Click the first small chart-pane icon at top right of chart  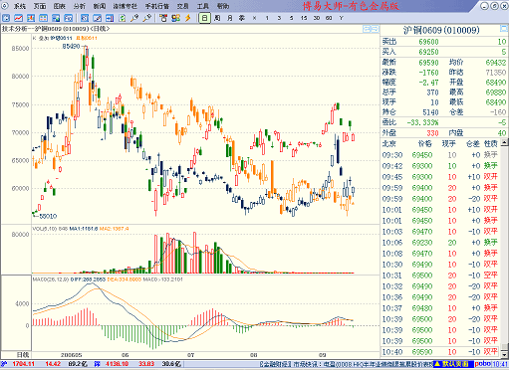click(367, 29)
